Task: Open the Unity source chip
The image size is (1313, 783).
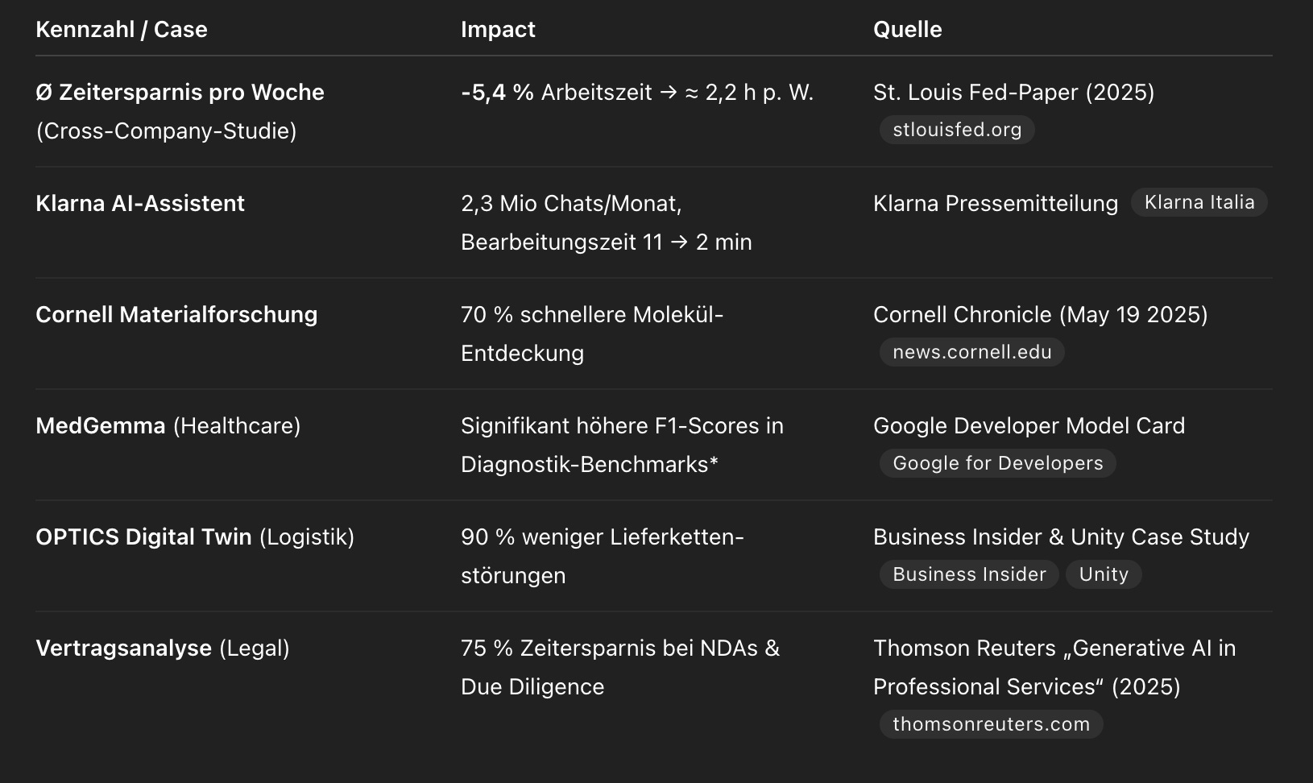Action: (x=1104, y=574)
